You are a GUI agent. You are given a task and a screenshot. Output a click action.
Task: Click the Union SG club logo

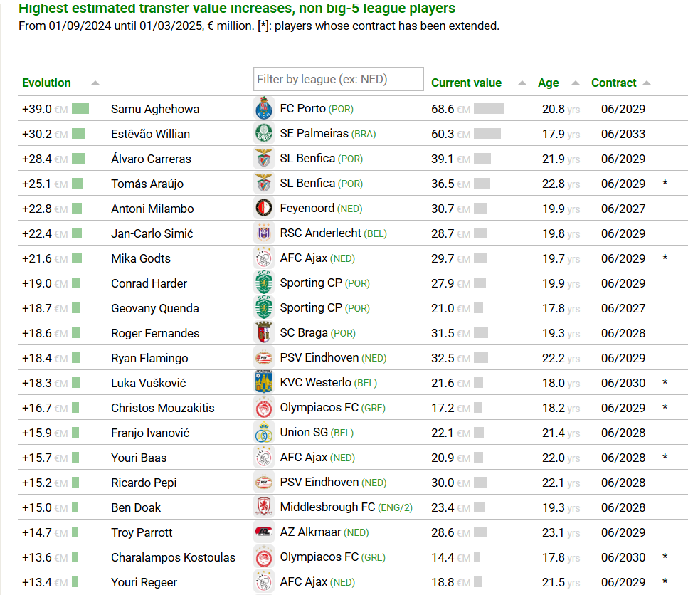tap(264, 432)
